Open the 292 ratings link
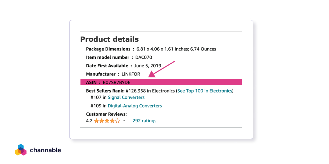 [144, 121]
